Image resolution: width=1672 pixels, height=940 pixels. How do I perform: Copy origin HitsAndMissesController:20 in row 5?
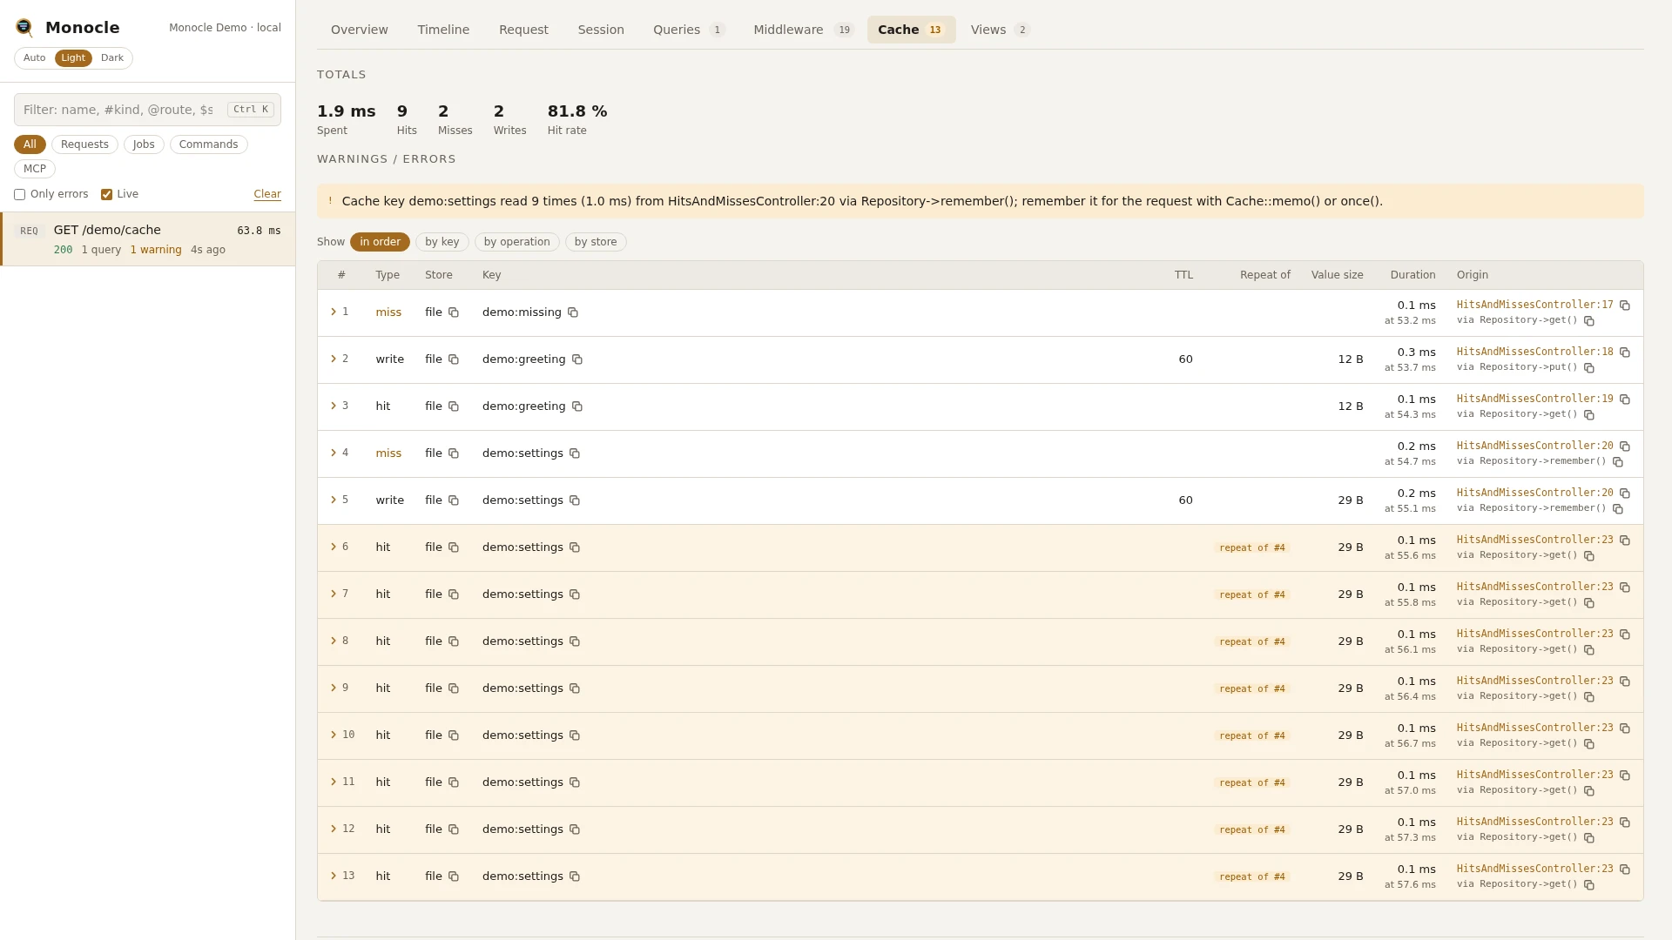(1625, 493)
